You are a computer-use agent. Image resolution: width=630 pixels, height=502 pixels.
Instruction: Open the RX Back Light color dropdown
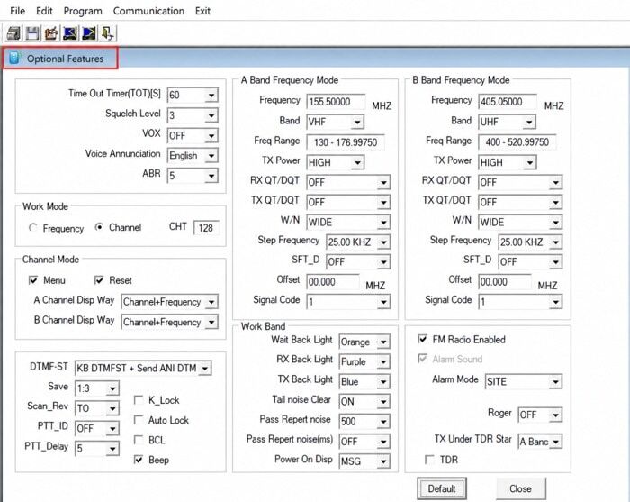pyautogui.click(x=364, y=361)
